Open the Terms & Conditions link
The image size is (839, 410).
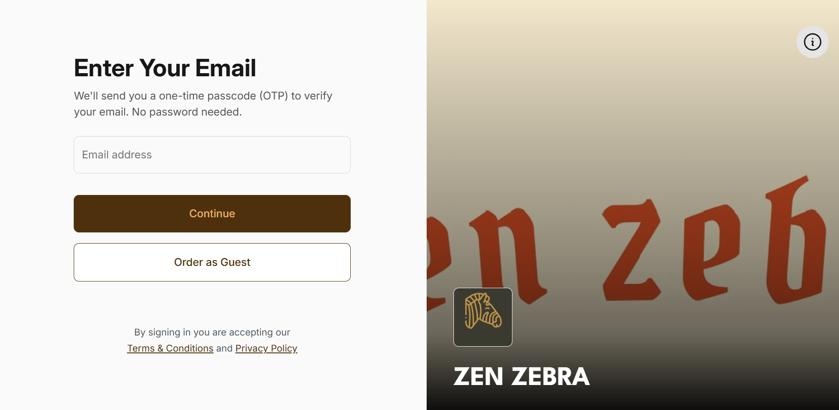coord(170,348)
